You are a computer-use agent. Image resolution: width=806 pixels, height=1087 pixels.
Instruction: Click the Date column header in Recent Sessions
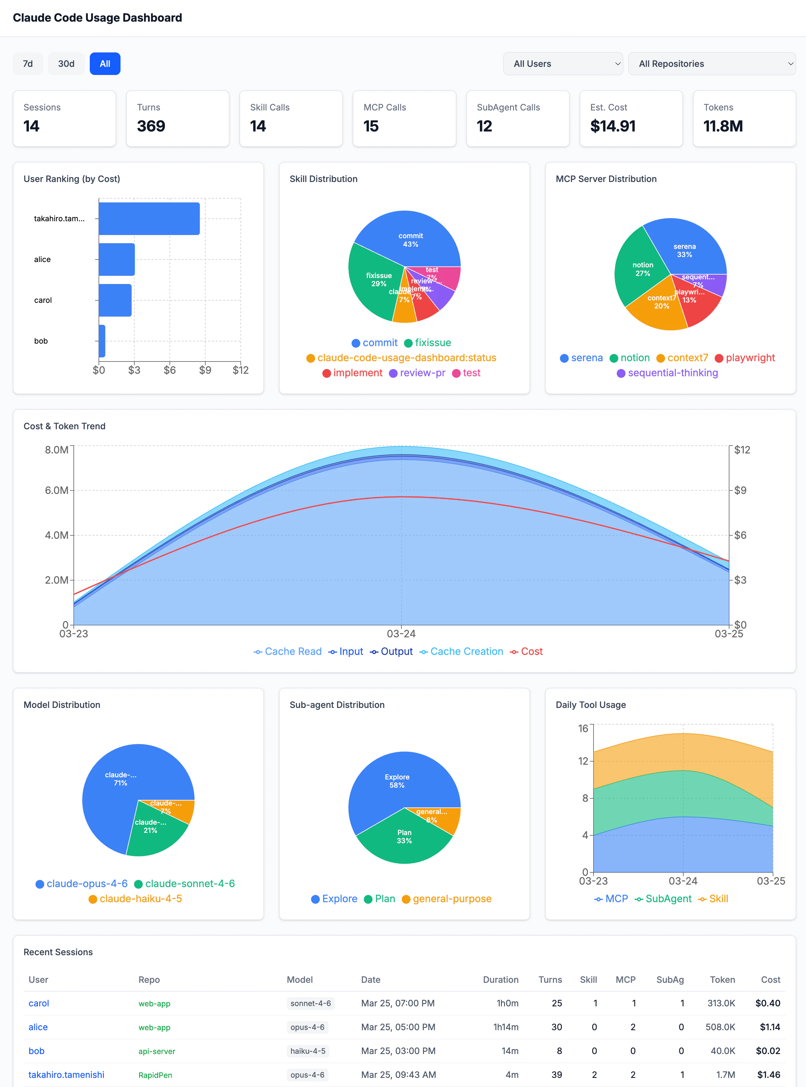tap(371, 980)
